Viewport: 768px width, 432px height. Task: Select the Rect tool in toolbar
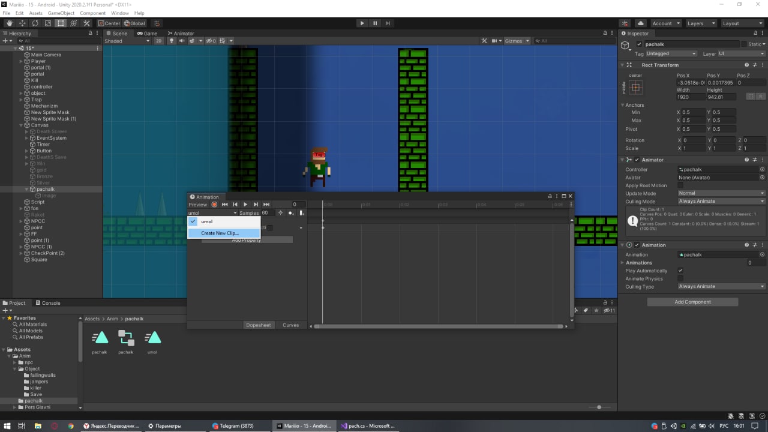coord(61,23)
